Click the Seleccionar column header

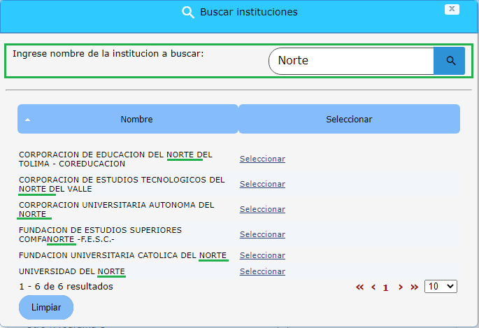pos(349,120)
